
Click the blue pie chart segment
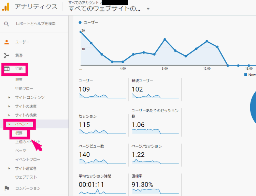253,107
